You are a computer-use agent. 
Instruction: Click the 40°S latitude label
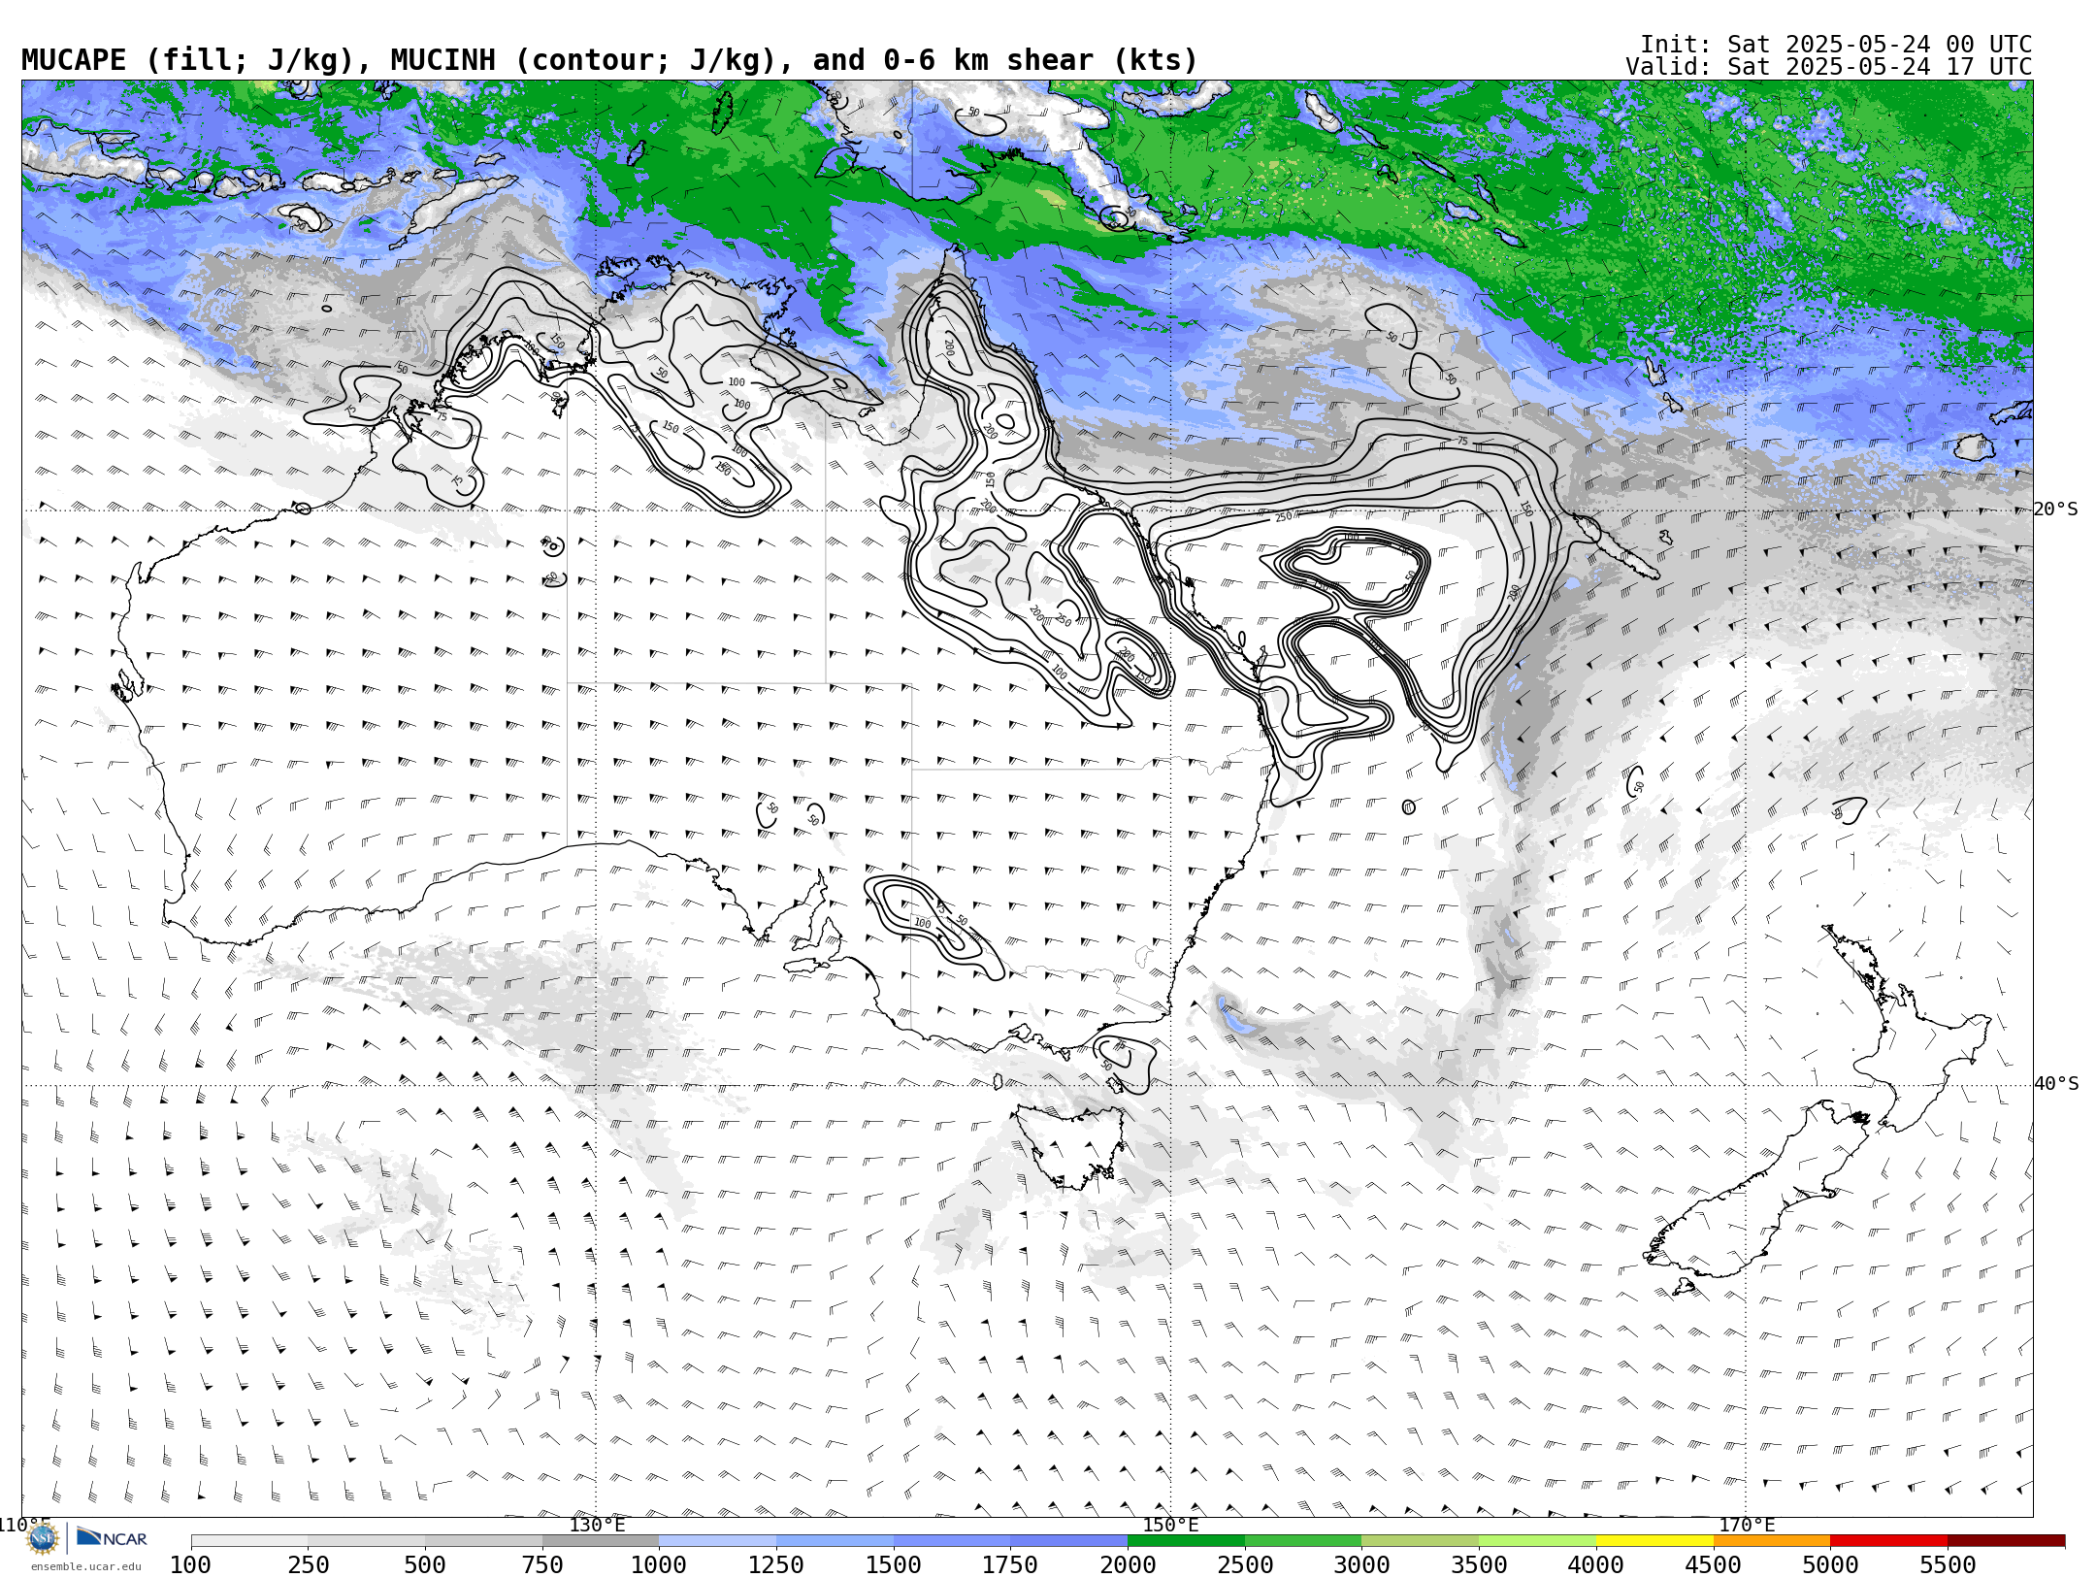tap(2056, 1084)
